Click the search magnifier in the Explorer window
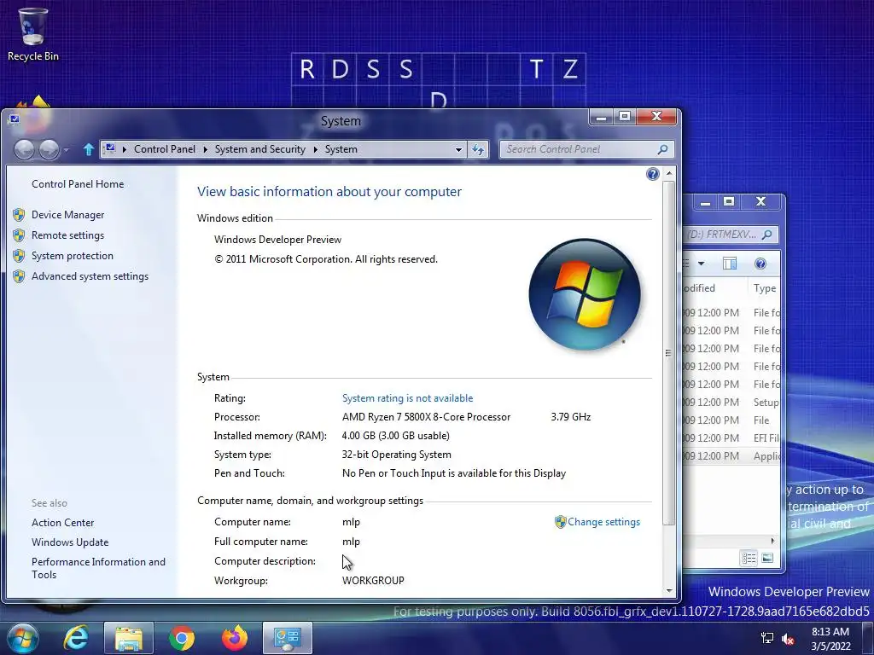This screenshot has height=655, width=874. click(x=767, y=235)
